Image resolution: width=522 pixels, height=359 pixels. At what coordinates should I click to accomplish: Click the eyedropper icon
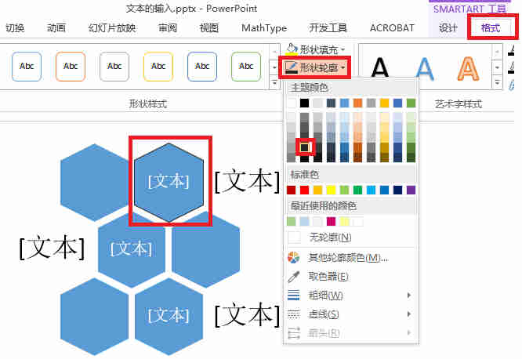(x=294, y=277)
